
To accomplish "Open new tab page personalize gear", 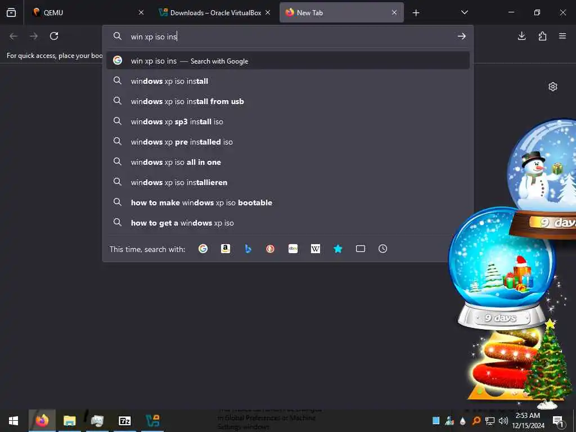I will [x=553, y=87].
